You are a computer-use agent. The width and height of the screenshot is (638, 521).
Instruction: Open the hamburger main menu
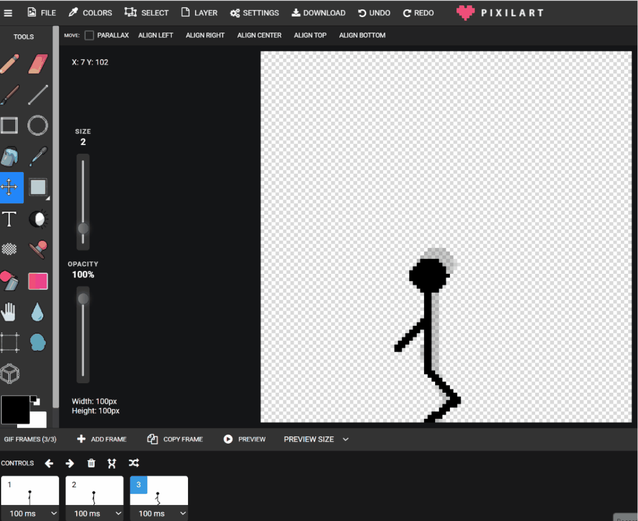click(x=8, y=13)
